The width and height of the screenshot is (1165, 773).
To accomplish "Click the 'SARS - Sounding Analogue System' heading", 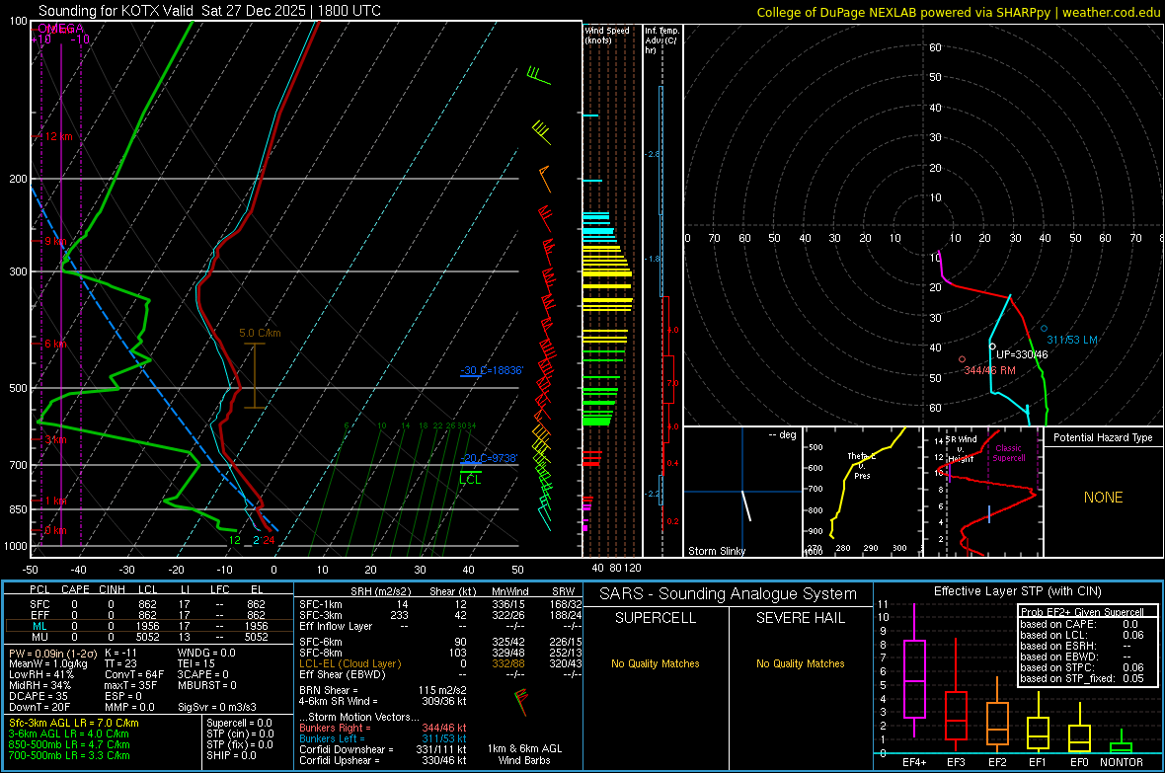I will (x=728, y=594).
